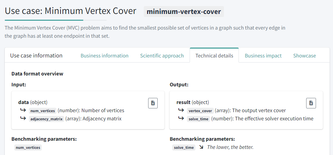Viewport: 333px width, 155px height.
Task: Open the Business information tab
Action: pos(104,56)
